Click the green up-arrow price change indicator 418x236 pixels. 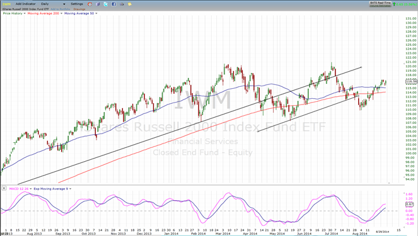click(394, 4)
